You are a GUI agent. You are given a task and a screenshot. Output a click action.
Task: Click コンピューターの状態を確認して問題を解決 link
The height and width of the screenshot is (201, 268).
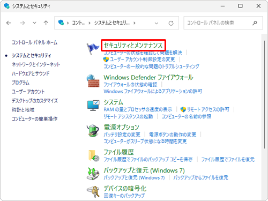143,53
